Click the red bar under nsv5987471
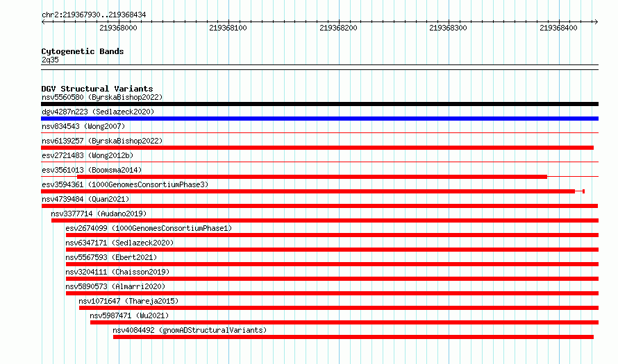 pos(344,322)
